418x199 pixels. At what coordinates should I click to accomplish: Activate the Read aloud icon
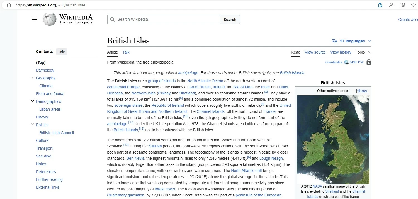click(x=391, y=5)
